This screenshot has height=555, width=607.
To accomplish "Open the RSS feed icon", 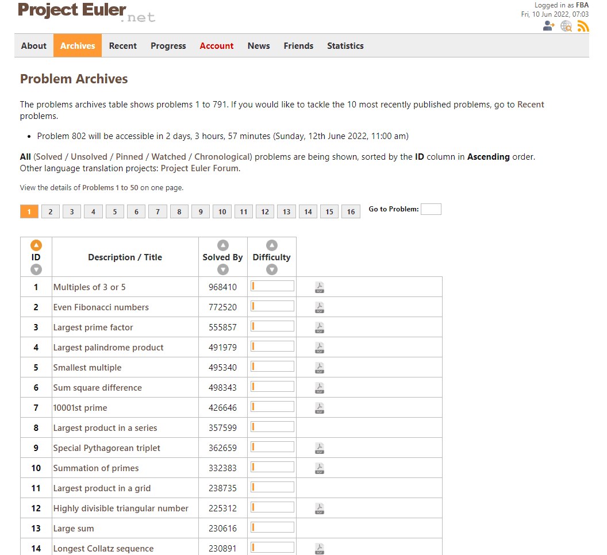I will pyautogui.click(x=583, y=26).
